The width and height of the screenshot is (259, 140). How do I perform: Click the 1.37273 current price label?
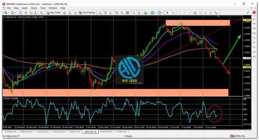click(x=247, y=58)
